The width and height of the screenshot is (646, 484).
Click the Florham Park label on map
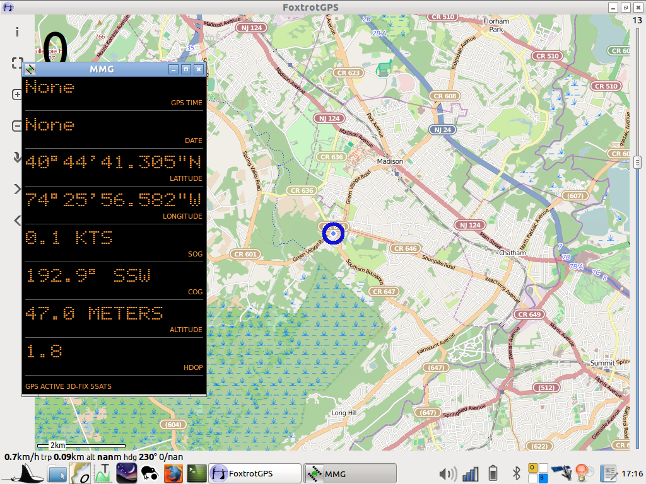click(496, 25)
